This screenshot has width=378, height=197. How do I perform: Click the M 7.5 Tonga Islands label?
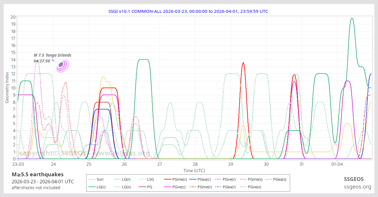[x=52, y=55]
